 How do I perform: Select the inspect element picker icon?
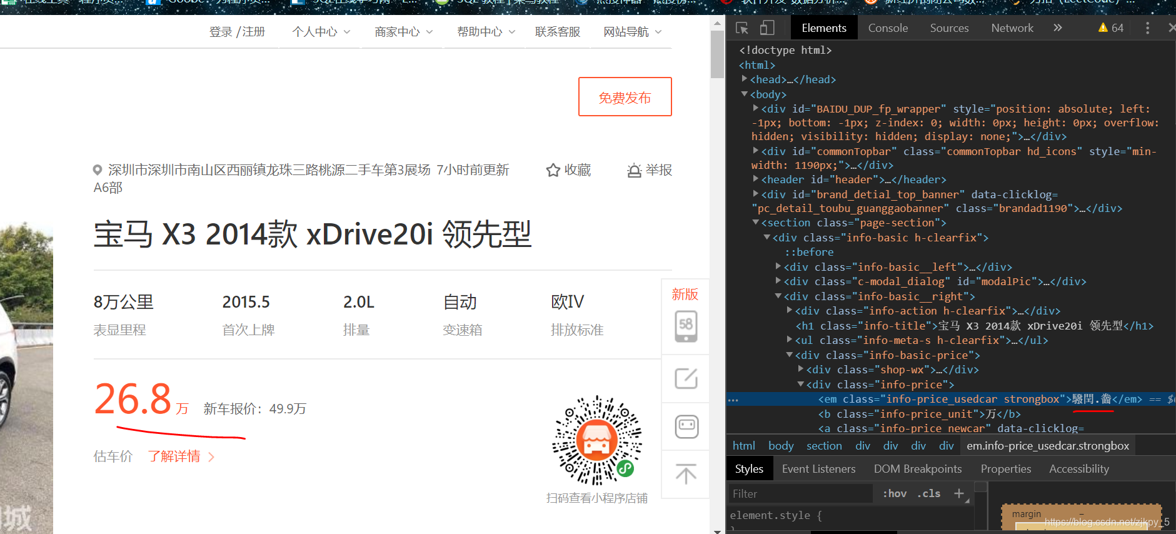(x=742, y=28)
